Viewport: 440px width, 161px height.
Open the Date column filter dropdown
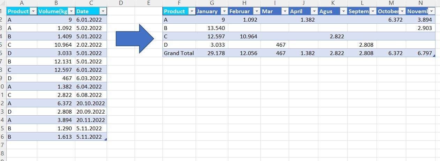103,11
